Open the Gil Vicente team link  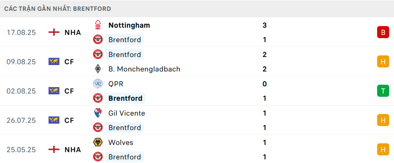pyautogui.click(x=127, y=113)
